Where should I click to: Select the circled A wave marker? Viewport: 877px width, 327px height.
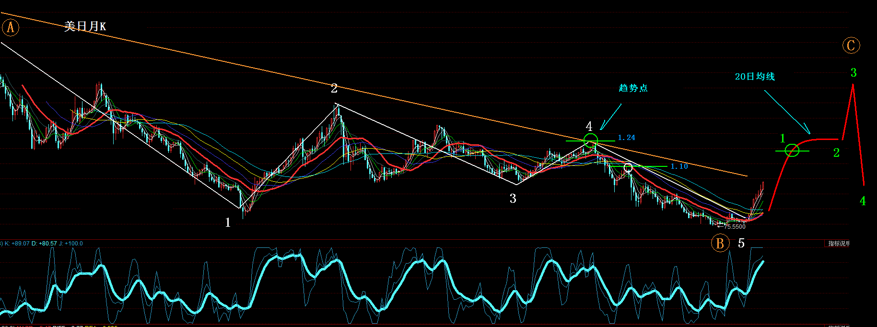click(x=11, y=27)
